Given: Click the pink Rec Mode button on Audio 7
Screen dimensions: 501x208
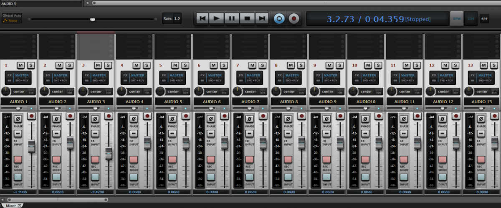Looking at the screenshot, I should pyautogui.click(x=249, y=159).
